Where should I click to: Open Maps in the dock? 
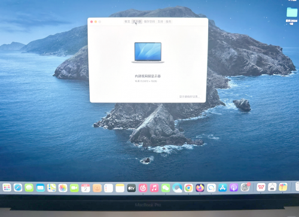51,188
